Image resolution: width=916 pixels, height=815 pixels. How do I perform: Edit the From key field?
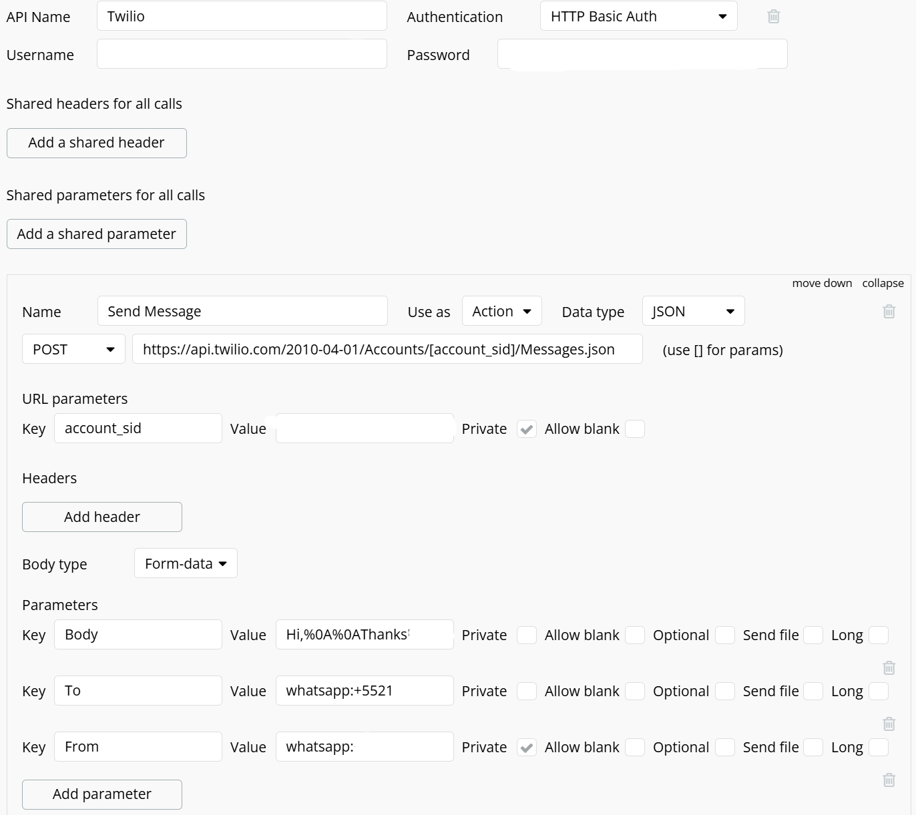138,747
